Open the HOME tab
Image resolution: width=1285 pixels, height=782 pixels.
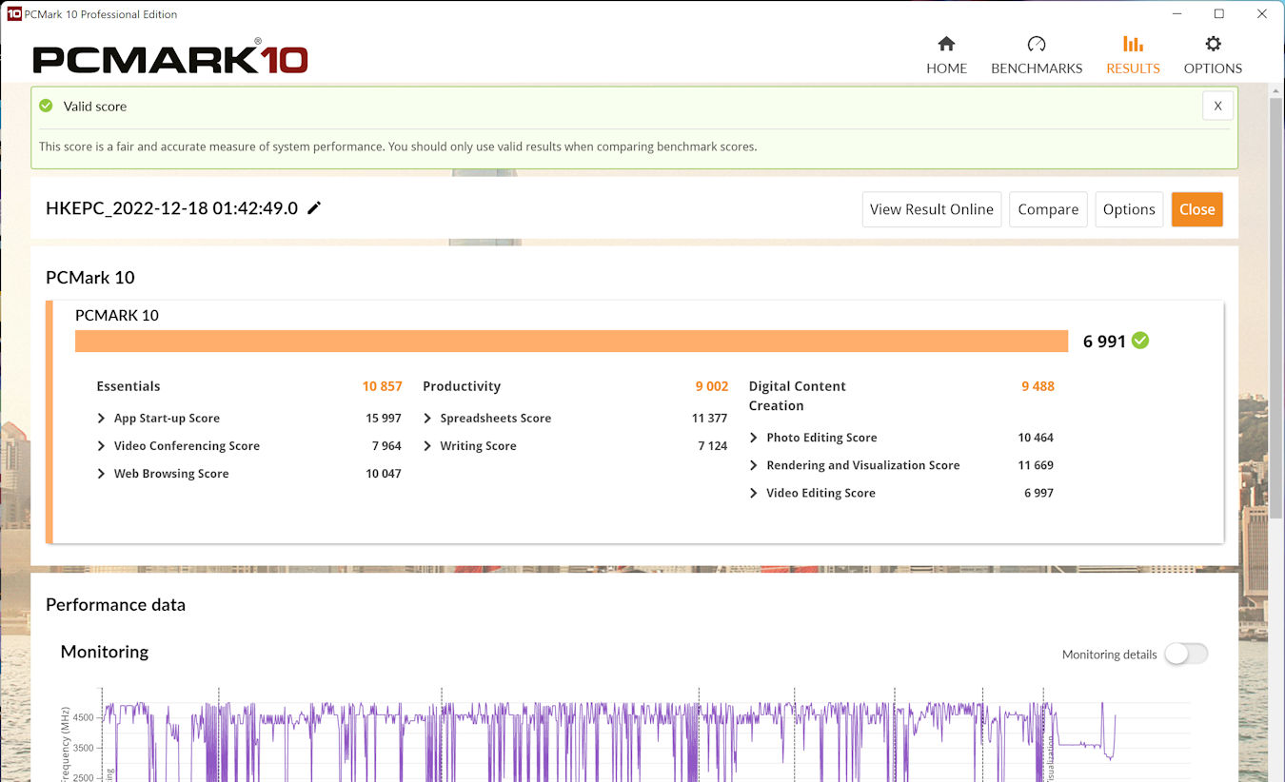pos(946,55)
